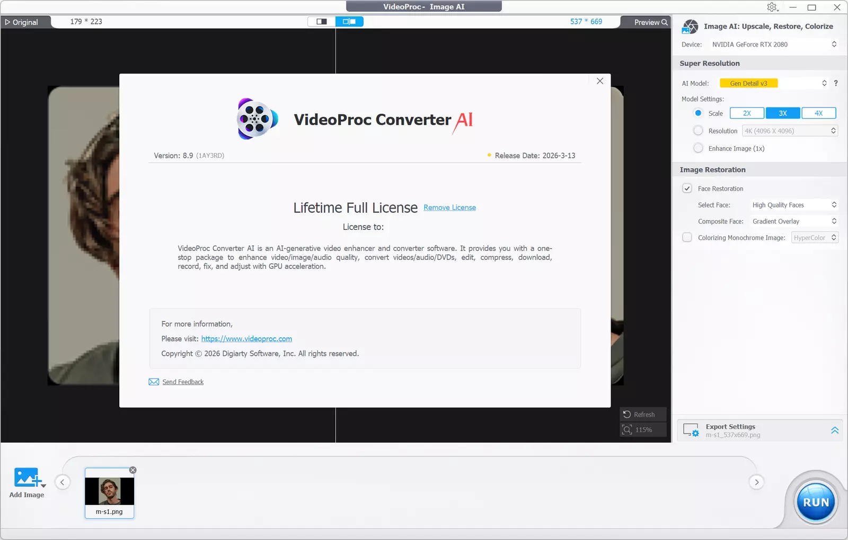The height and width of the screenshot is (540, 848).
Task: Open the Composite Face dropdown Gradient Overlay
Action: [x=794, y=221]
